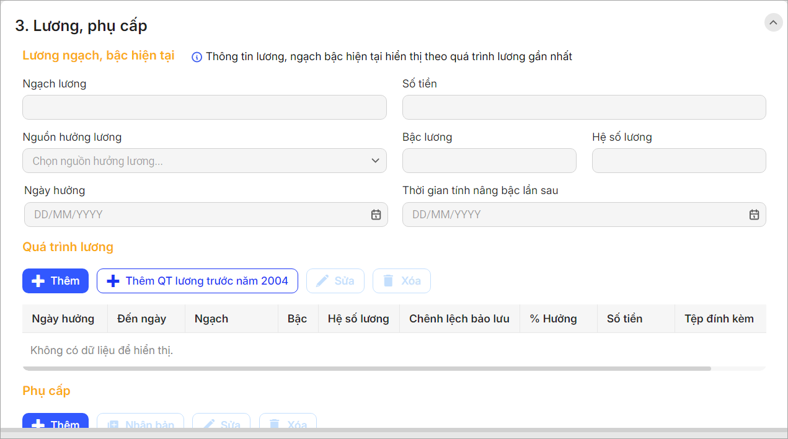Click the info icon beside Lương ngạch heading
The image size is (788, 439).
[197, 57]
